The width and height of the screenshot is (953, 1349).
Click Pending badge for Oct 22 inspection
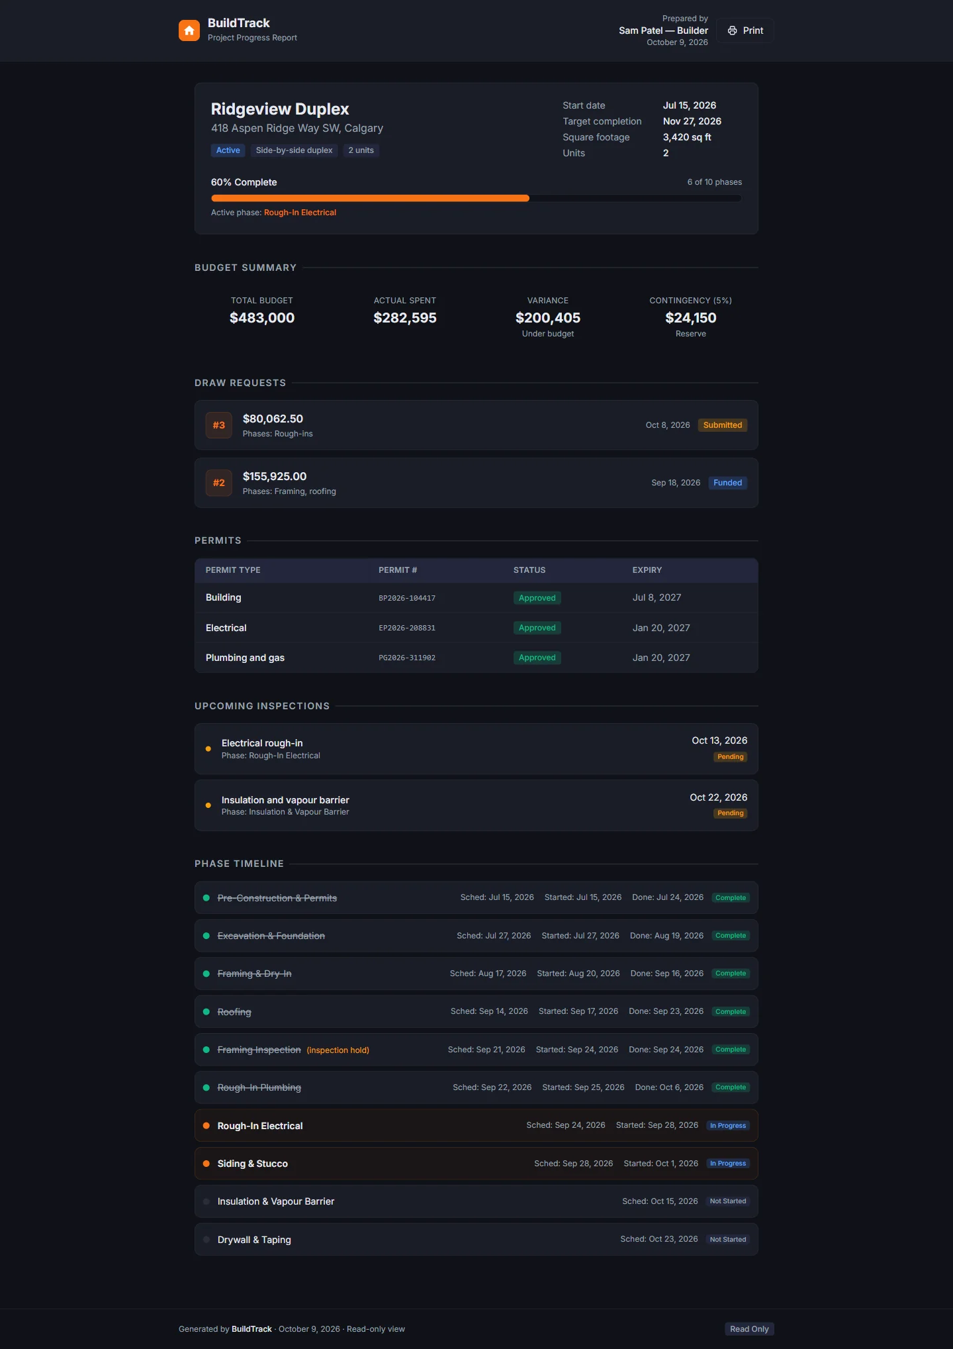point(731,813)
